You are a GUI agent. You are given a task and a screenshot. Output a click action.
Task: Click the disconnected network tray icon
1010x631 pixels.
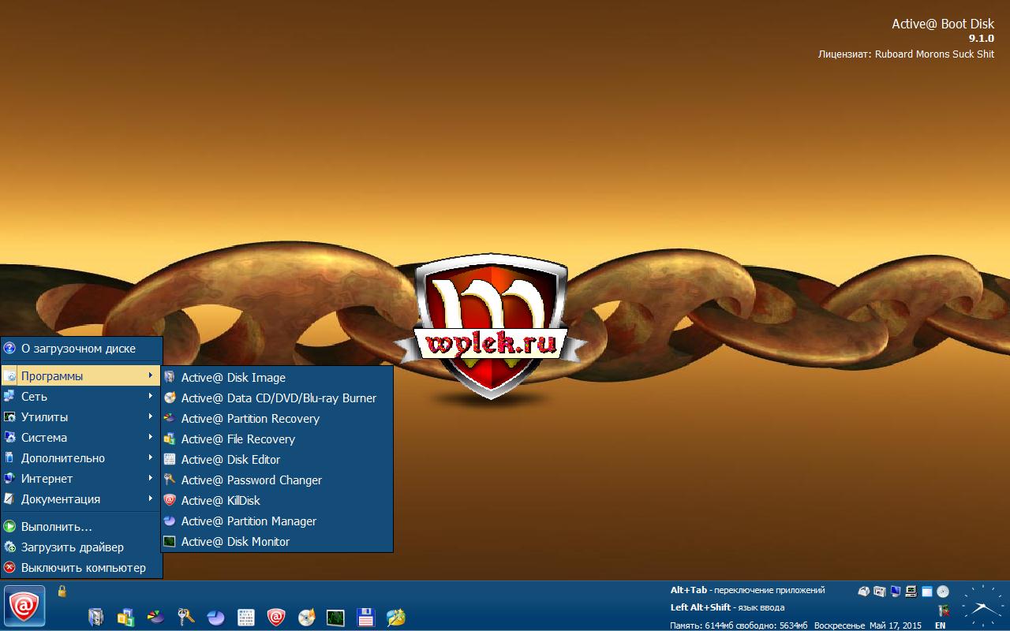[x=943, y=610]
